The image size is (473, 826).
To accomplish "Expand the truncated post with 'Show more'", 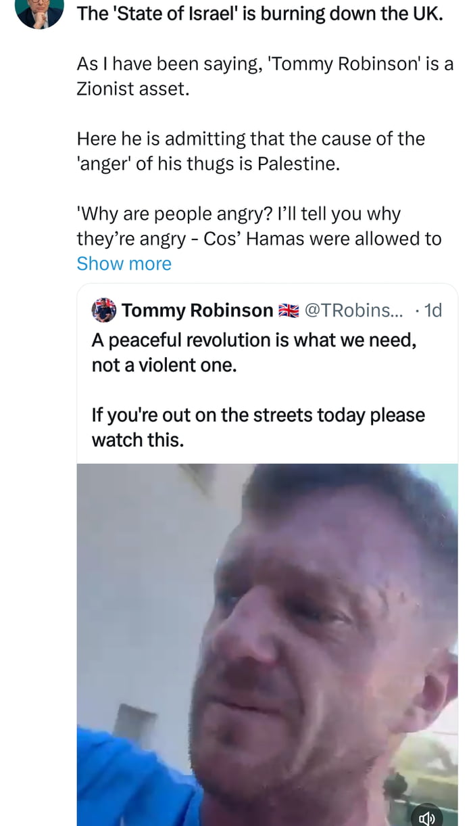I will [124, 263].
